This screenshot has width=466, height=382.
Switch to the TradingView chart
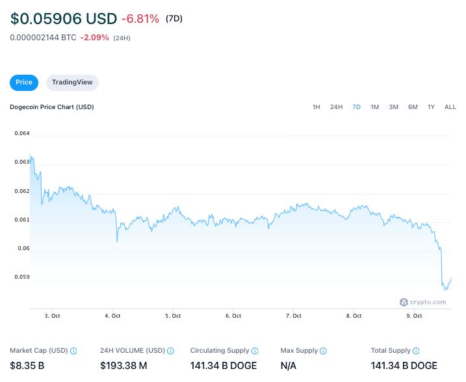point(73,83)
